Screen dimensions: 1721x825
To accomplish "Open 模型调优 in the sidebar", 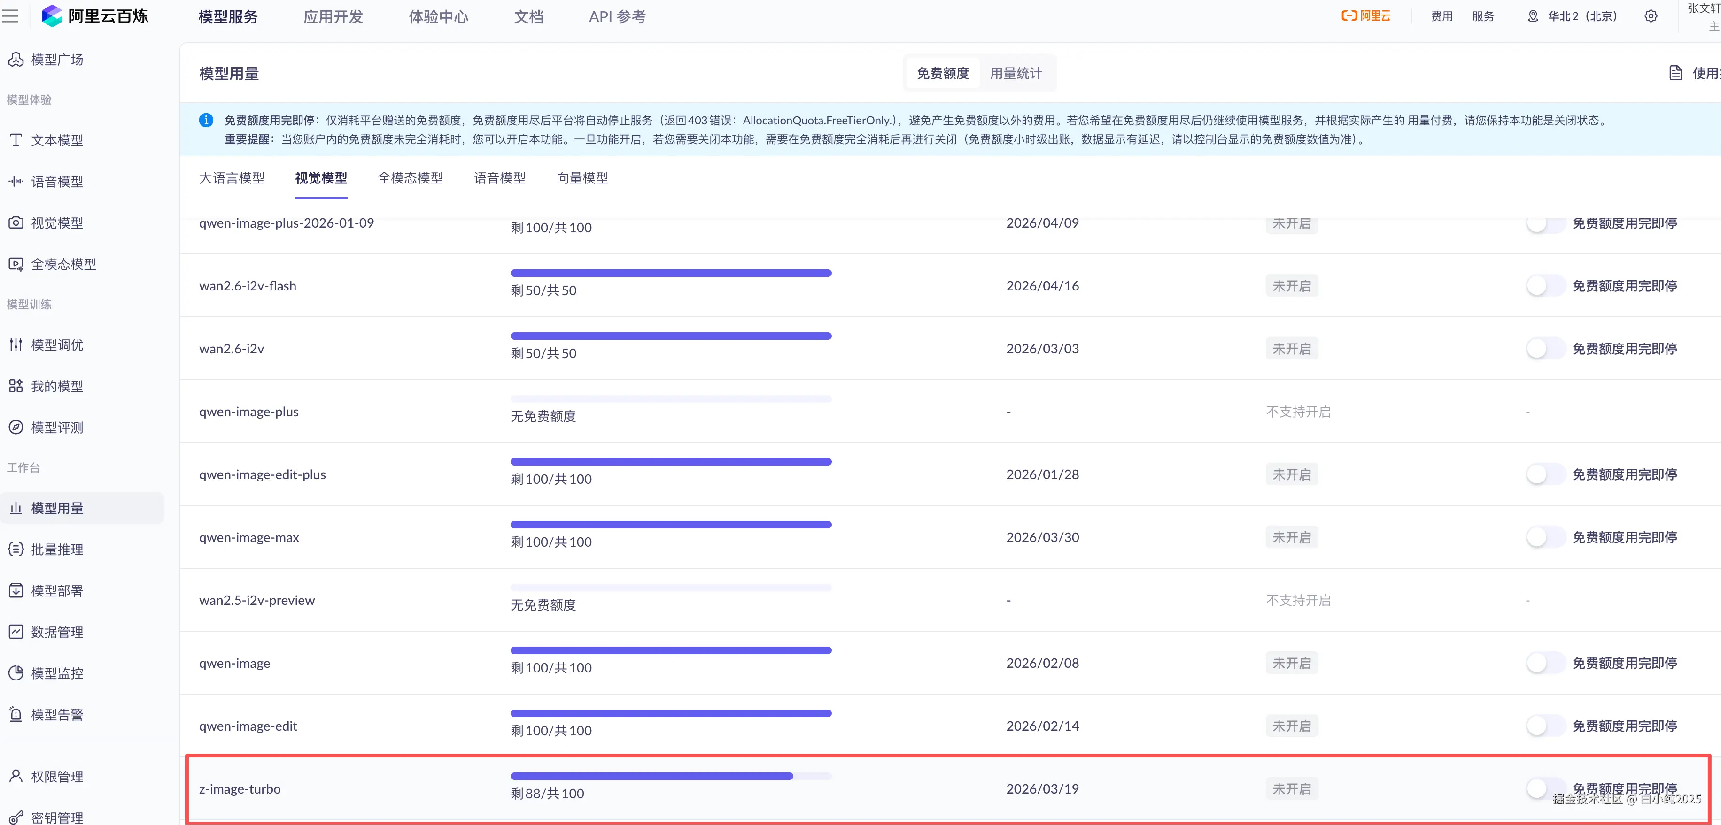I will click(57, 345).
